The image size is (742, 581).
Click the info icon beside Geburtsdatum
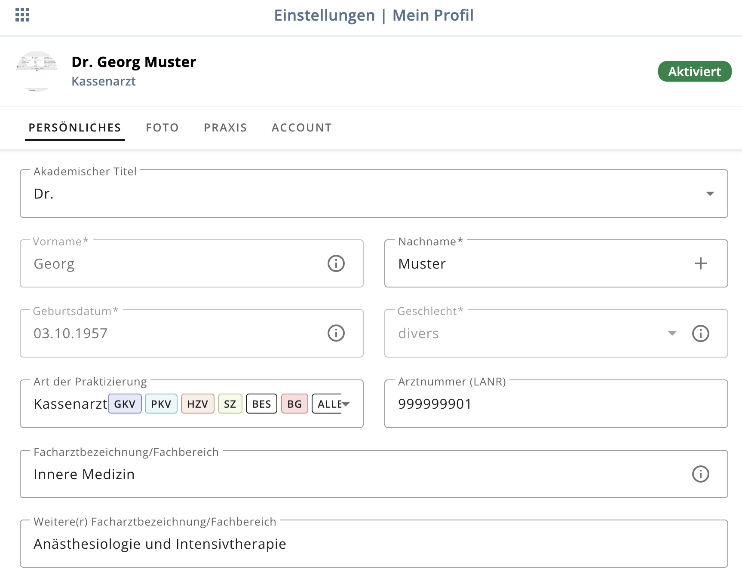click(x=336, y=333)
